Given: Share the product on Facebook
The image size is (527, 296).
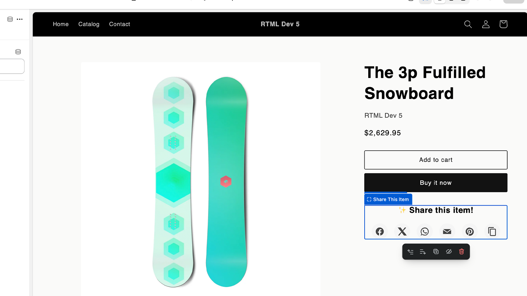Looking at the screenshot, I should pyautogui.click(x=380, y=232).
